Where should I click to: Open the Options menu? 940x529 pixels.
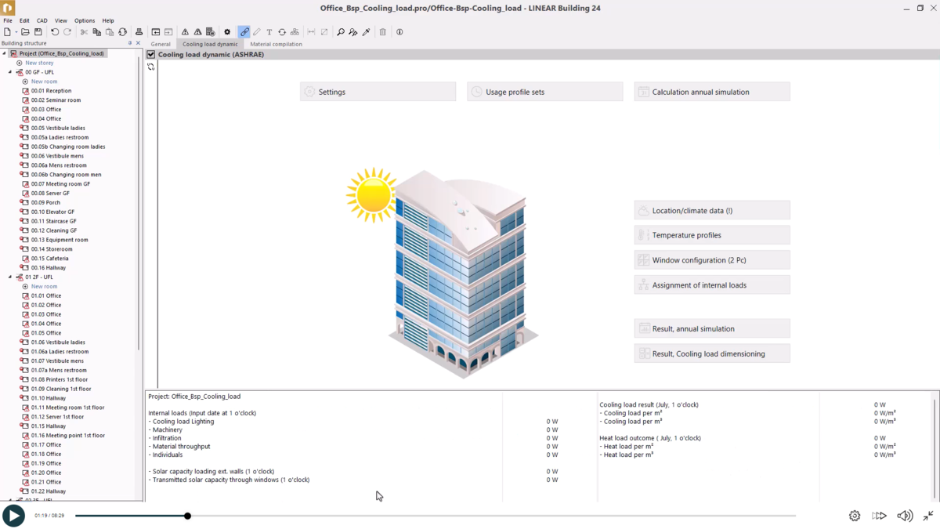pos(85,20)
